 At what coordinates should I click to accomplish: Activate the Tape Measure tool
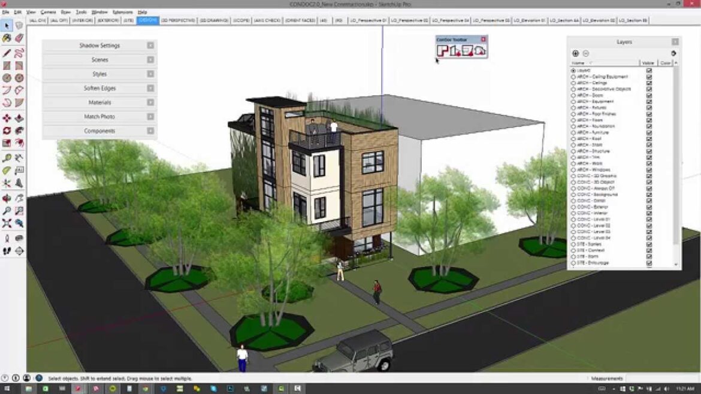(7, 158)
